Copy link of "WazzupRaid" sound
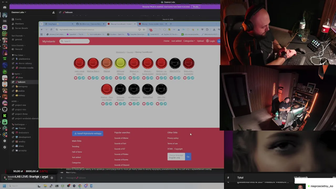336x189 pixels. 148,104
